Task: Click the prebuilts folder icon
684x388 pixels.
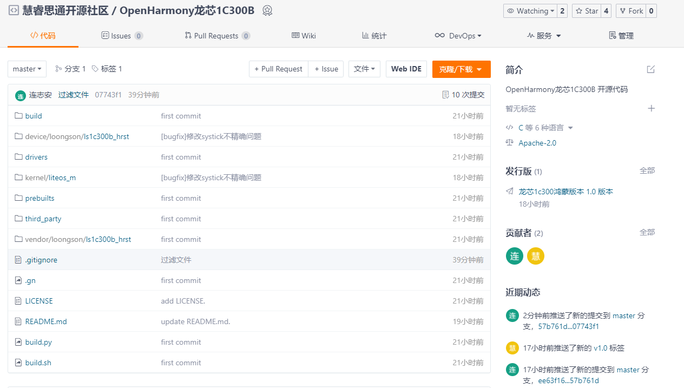Action: 18,198
